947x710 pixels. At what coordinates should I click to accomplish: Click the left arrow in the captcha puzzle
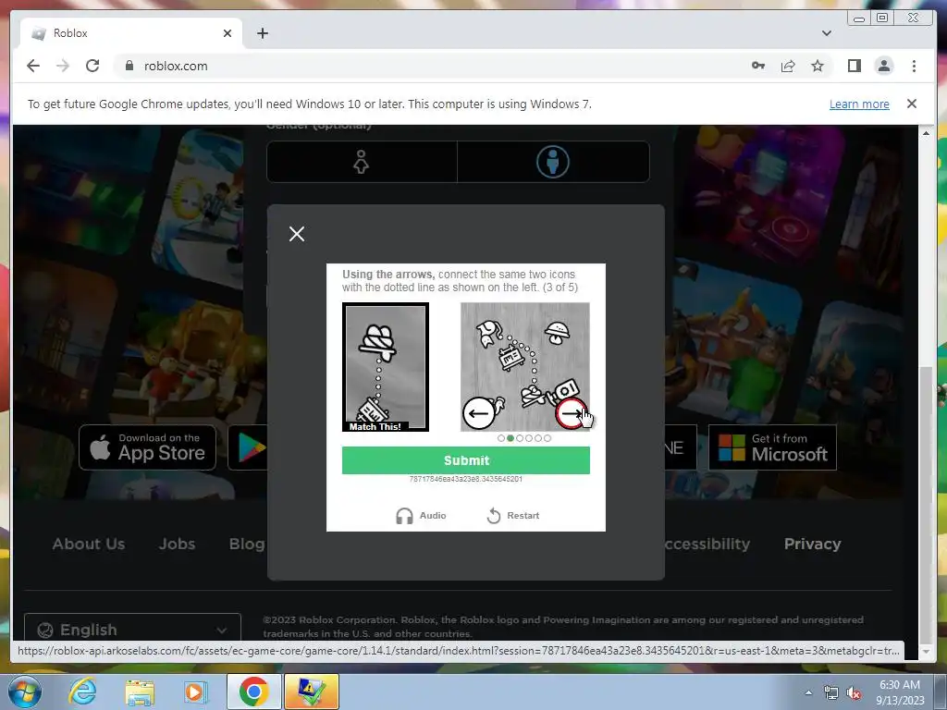coord(478,413)
